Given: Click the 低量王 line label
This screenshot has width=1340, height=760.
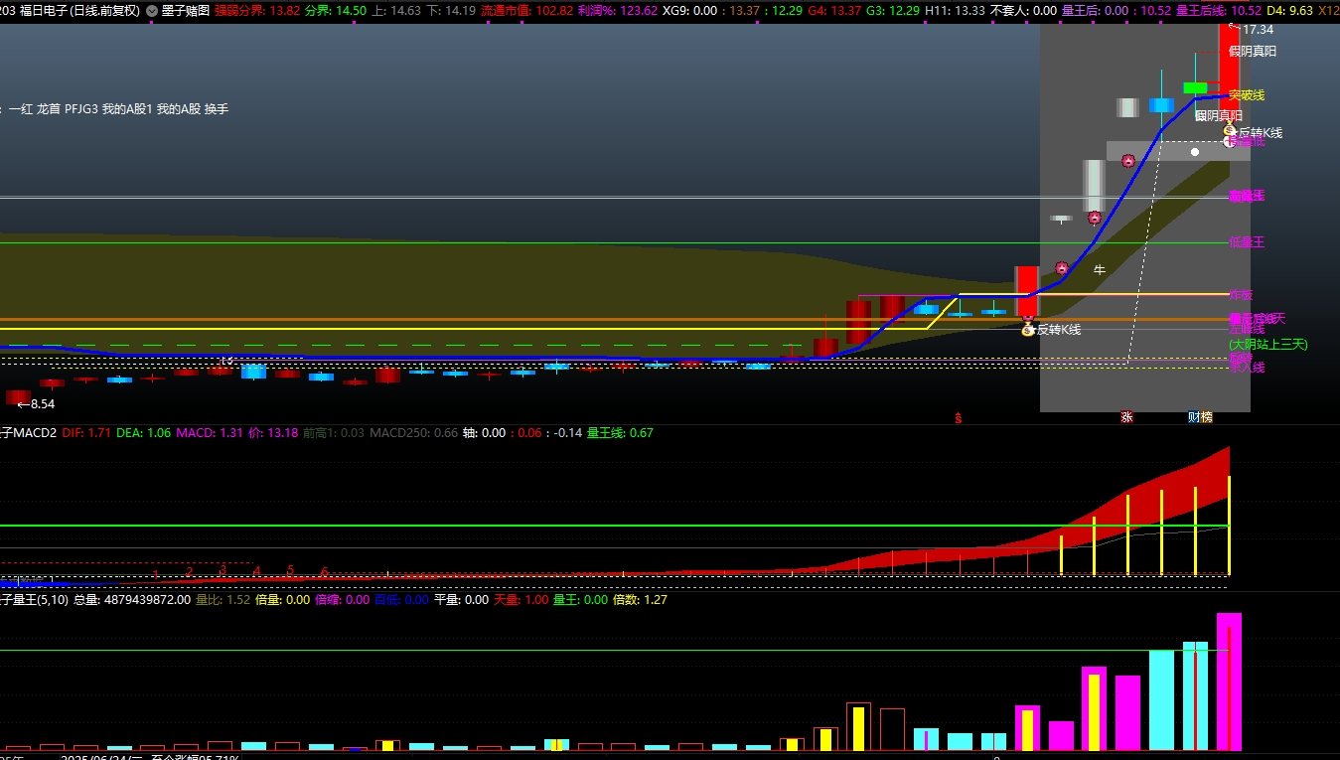Looking at the screenshot, I should pyautogui.click(x=1247, y=242).
